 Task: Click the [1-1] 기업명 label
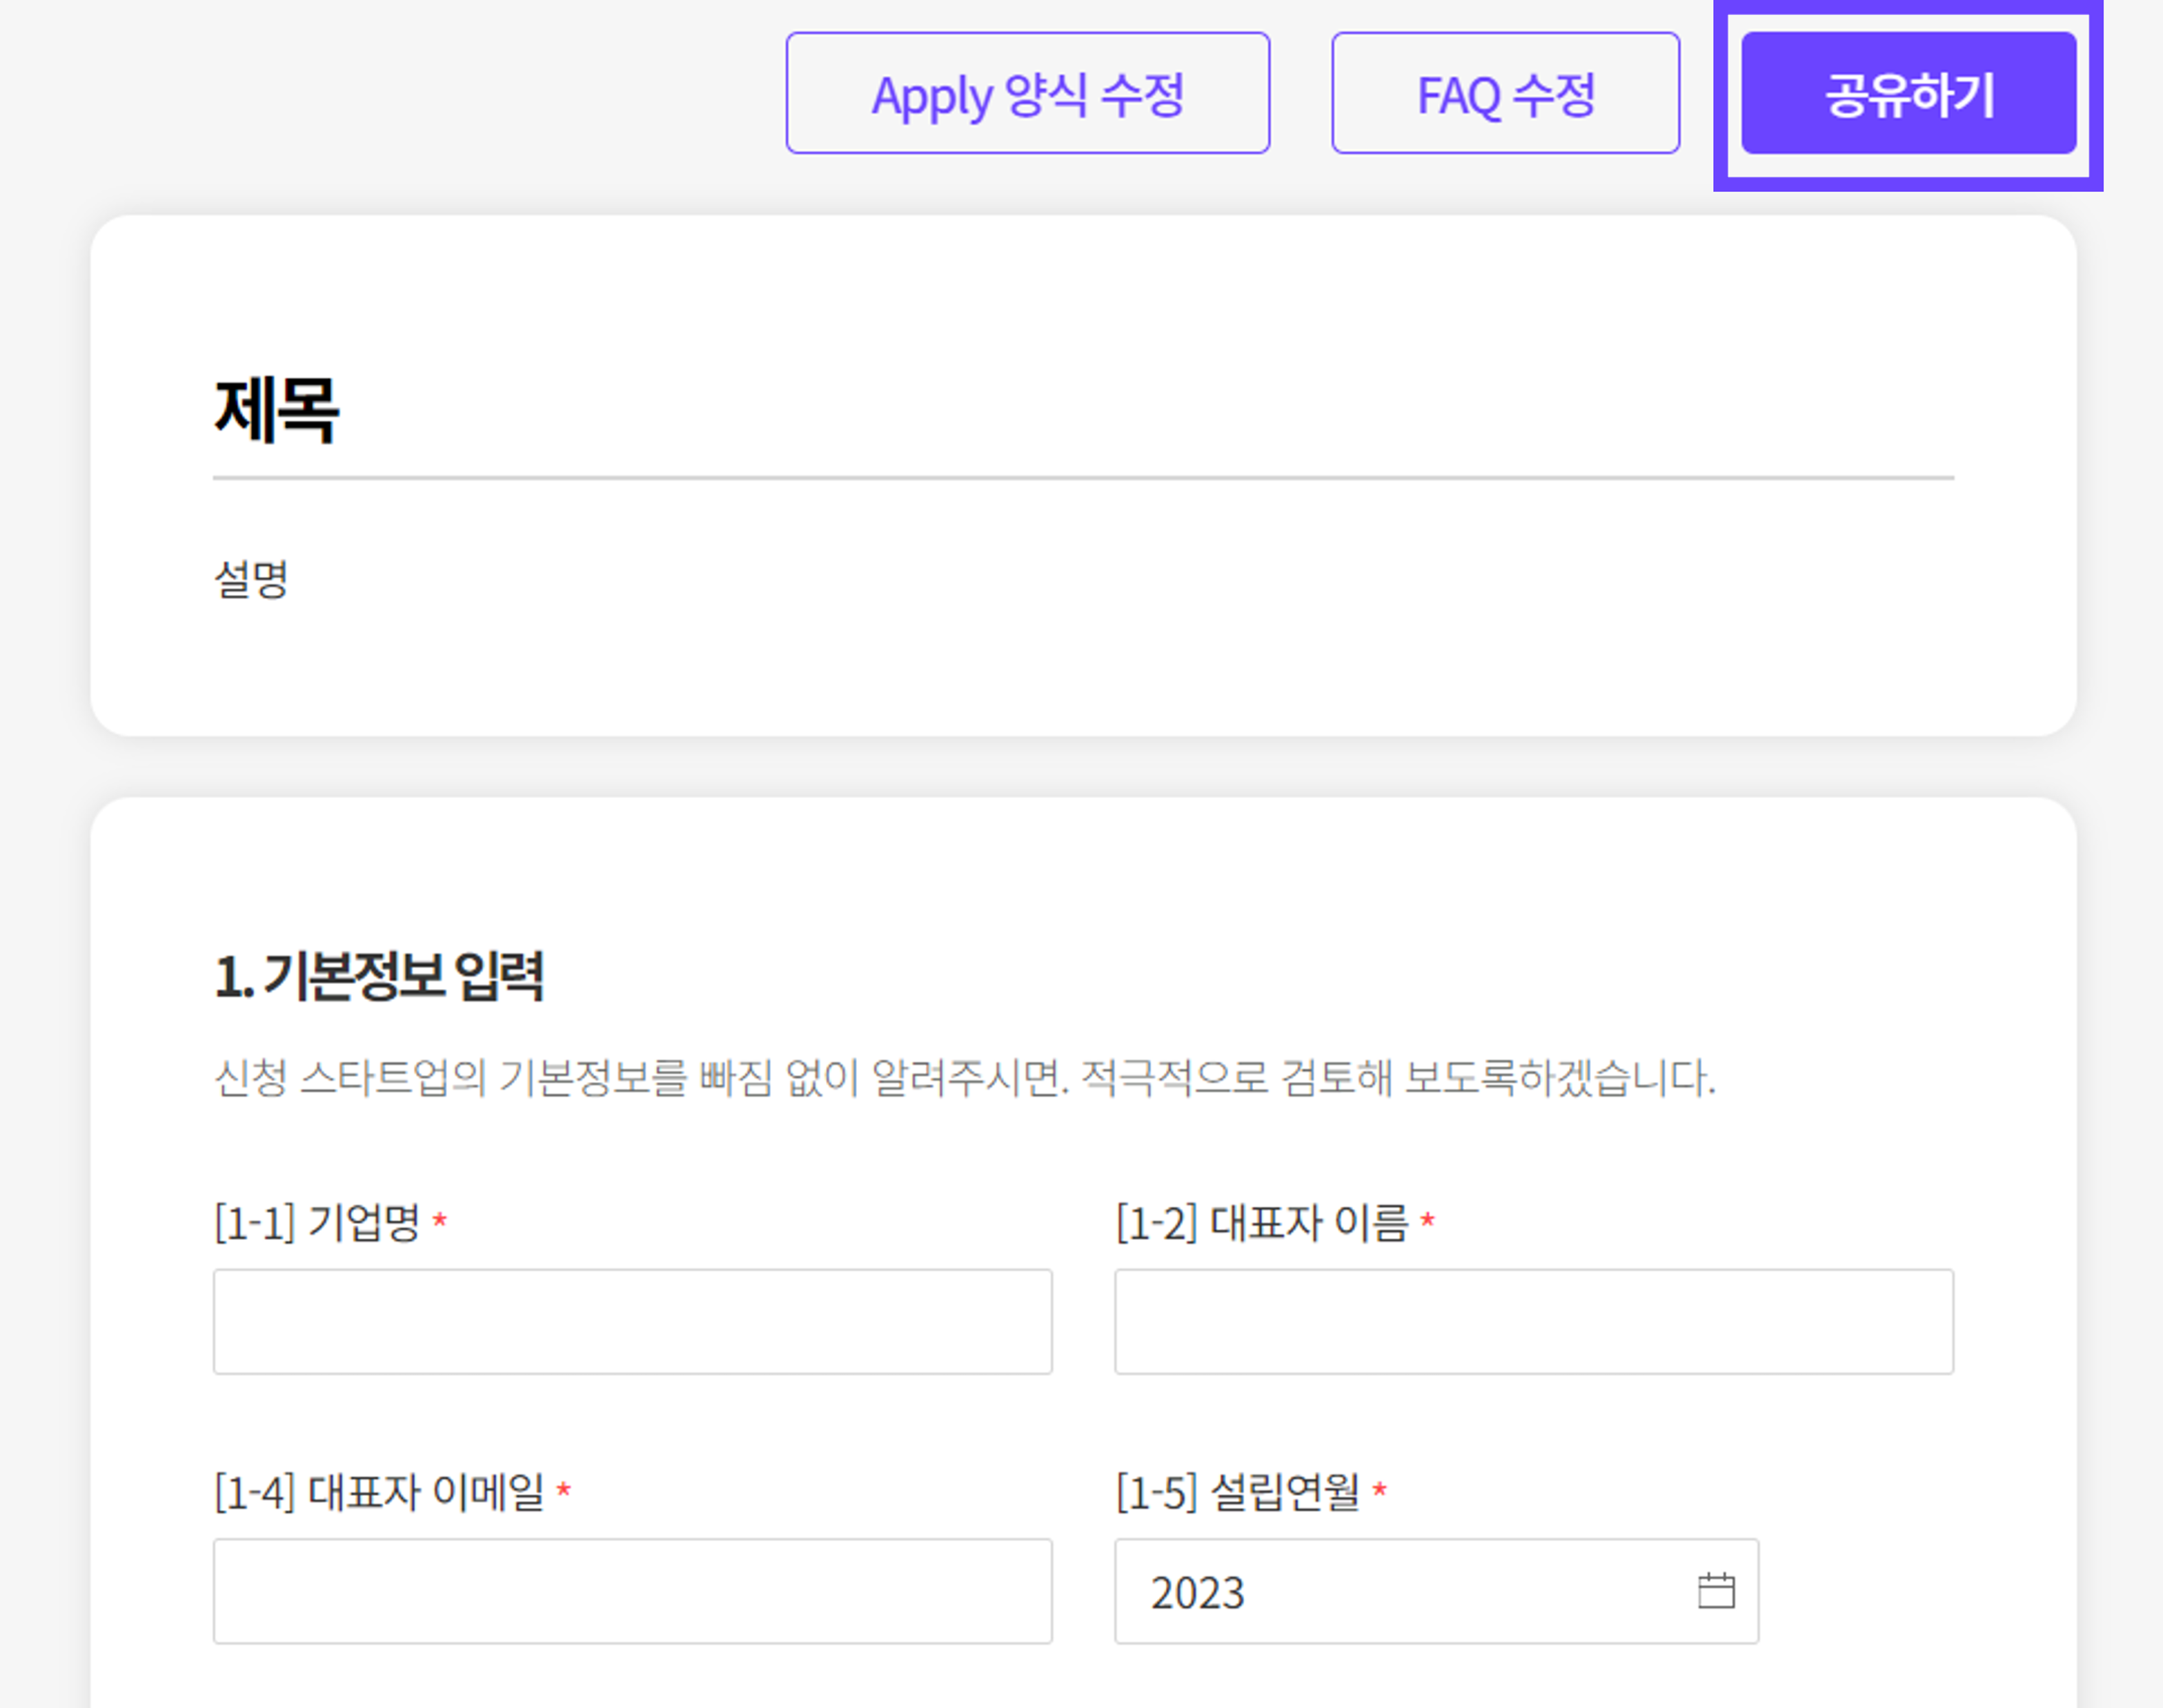[318, 1222]
